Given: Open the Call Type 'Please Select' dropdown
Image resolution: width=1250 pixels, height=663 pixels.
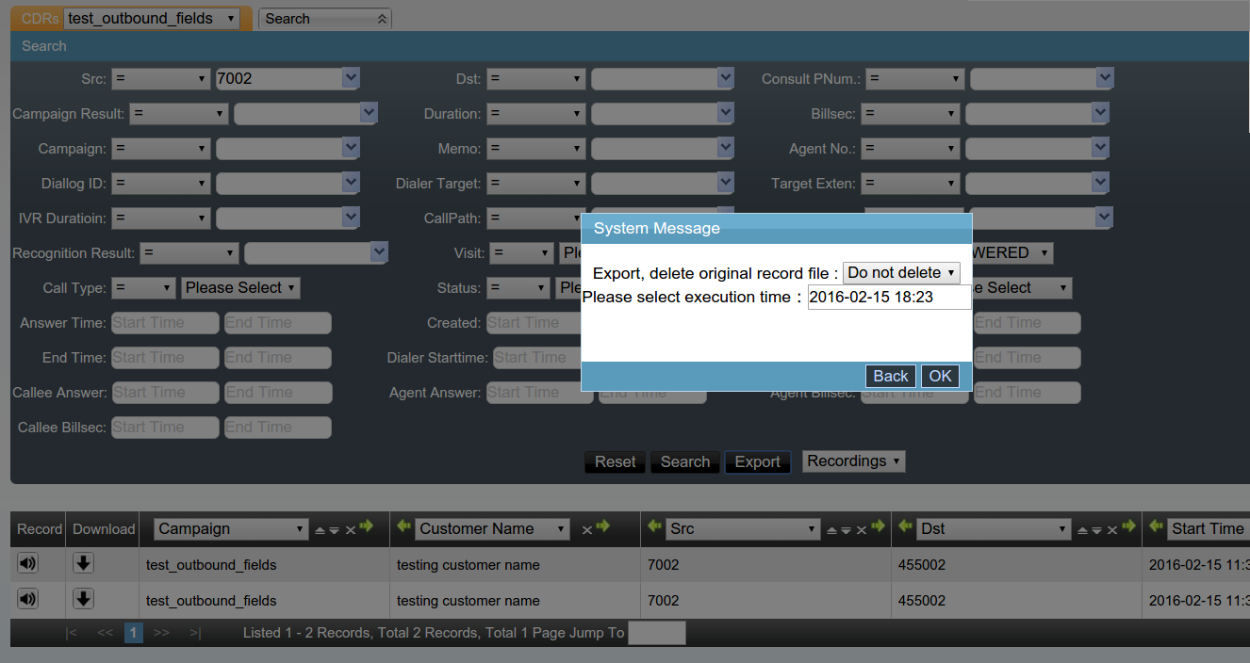Looking at the screenshot, I should tap(240, 288).
